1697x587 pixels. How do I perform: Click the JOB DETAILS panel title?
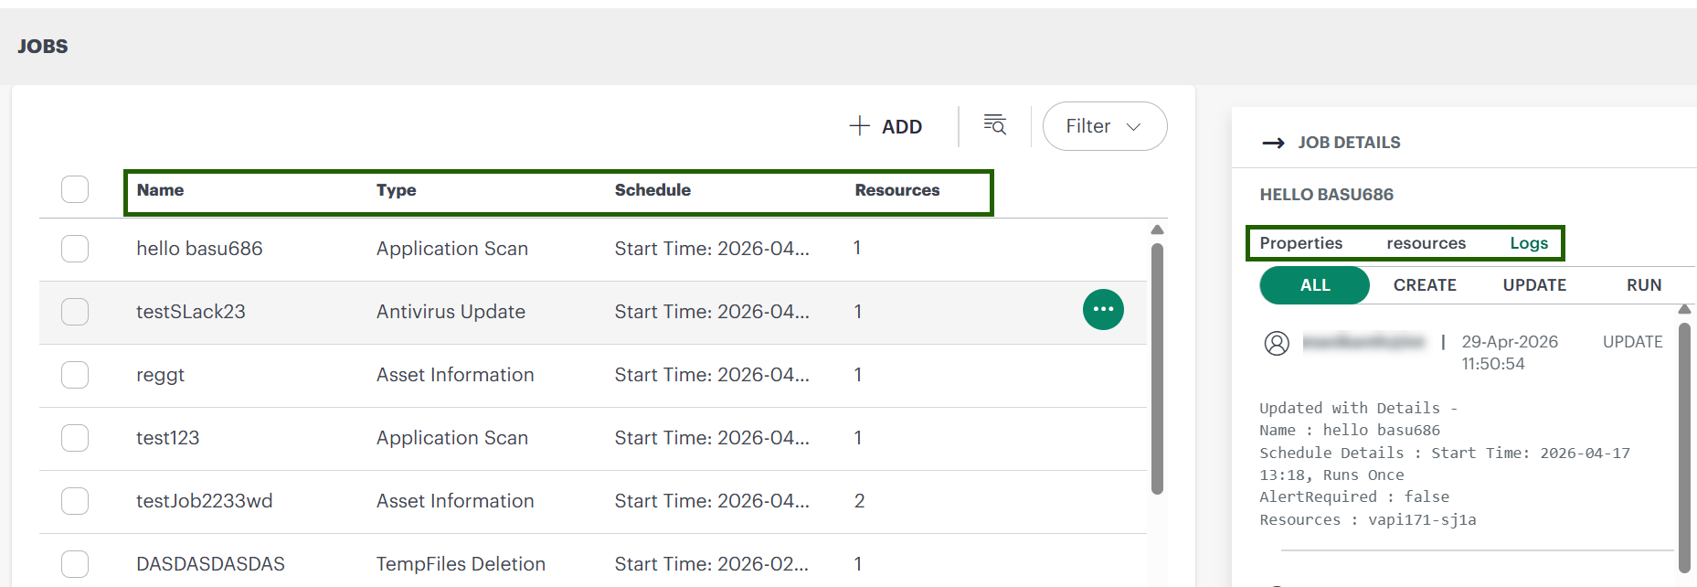coord(1349,143)
